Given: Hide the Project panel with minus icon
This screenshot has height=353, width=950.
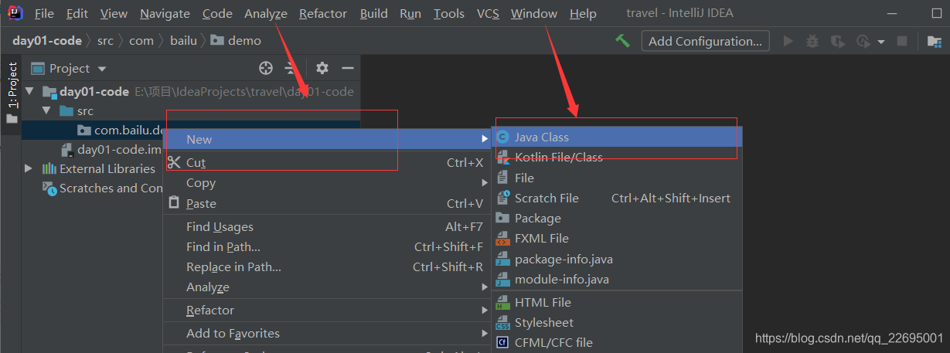Looking at the screenshot, I should coord(348,68).
